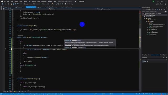The width and height of the screenshot is (168, 95).
Task: Open the Extensions menu
Action: pyautogui.click(x=44, y=2)
